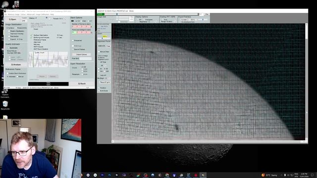317x178 pixels.
Task: Open the Image Calibration menu
Action: pos(43,14)
